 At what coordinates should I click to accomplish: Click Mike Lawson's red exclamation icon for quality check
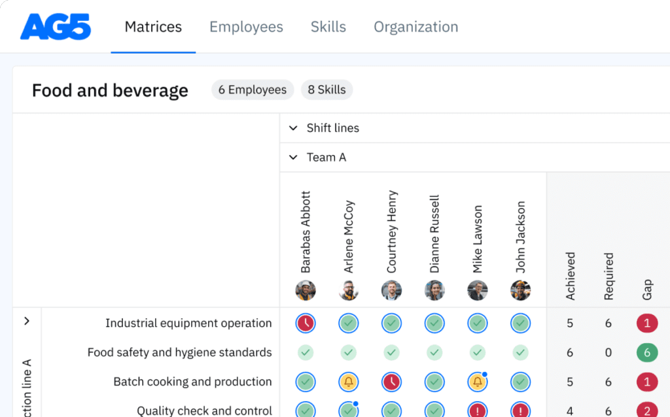pos(478,410)
